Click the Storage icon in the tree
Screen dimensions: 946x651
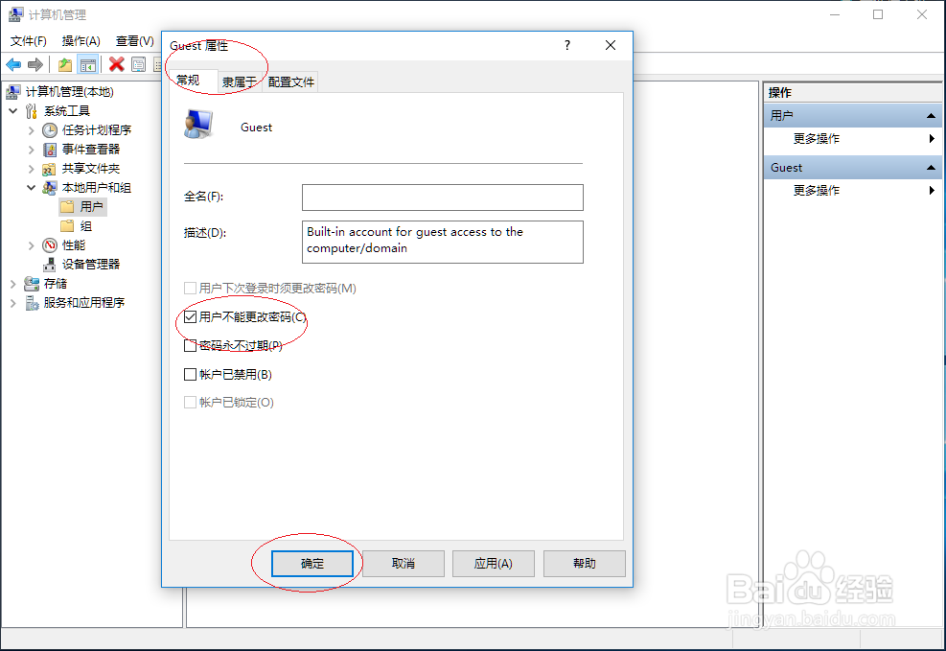32,284
